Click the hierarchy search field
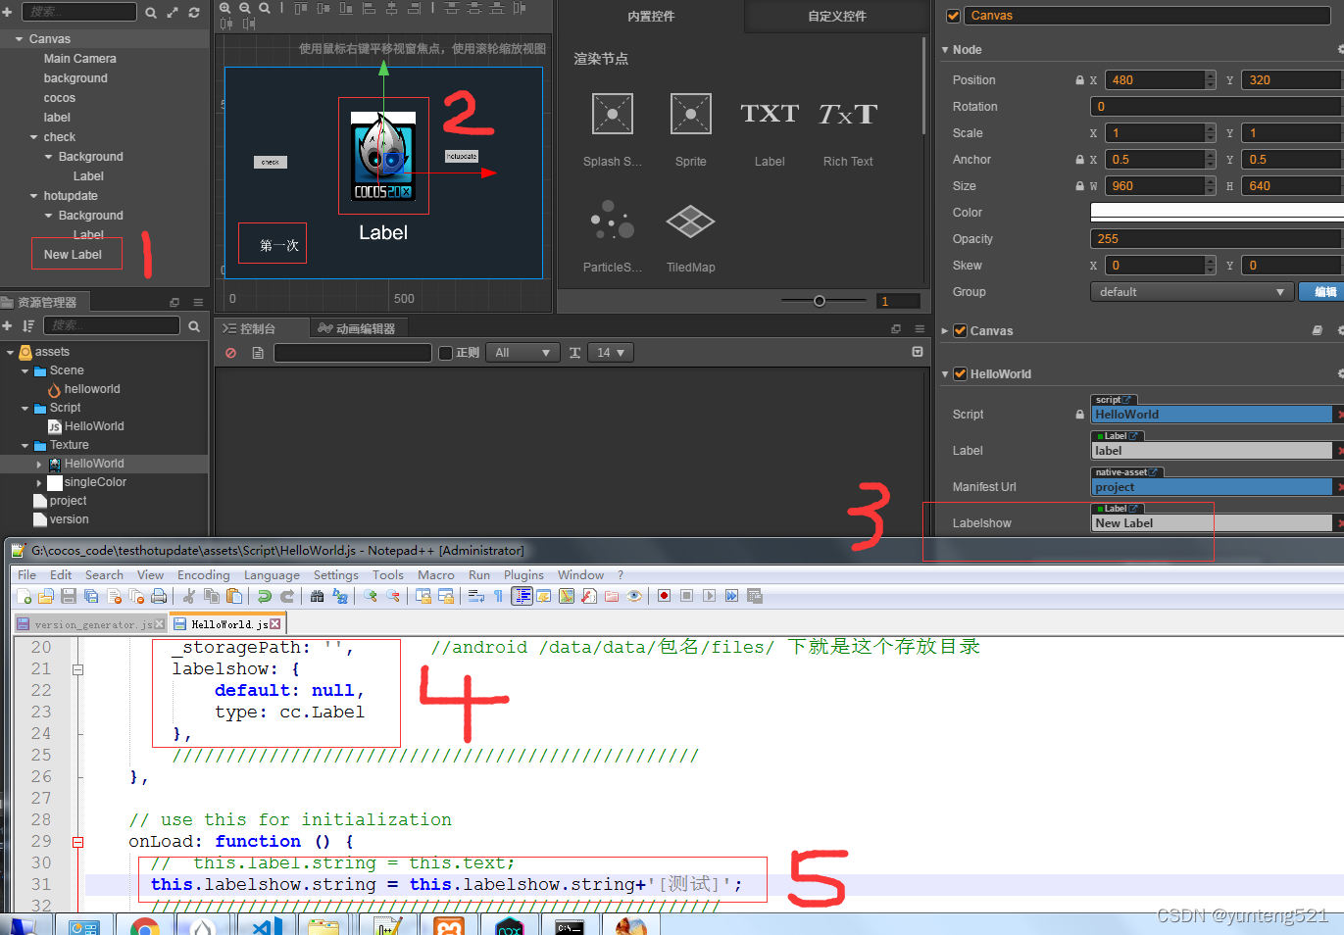The width and height of the screenshot is (1344, 935). point(79,12)
